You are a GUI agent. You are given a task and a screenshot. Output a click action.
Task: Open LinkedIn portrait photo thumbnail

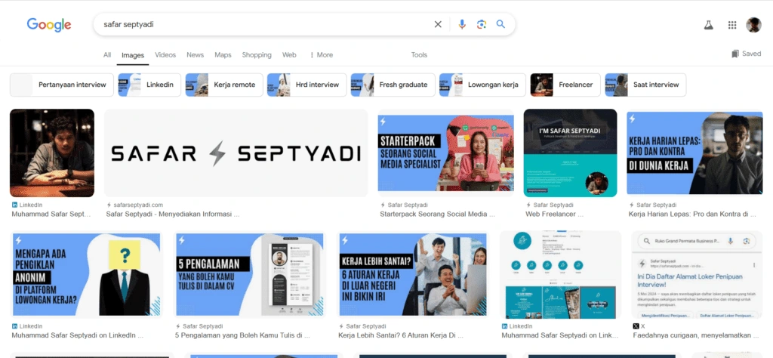click(52, 153)
